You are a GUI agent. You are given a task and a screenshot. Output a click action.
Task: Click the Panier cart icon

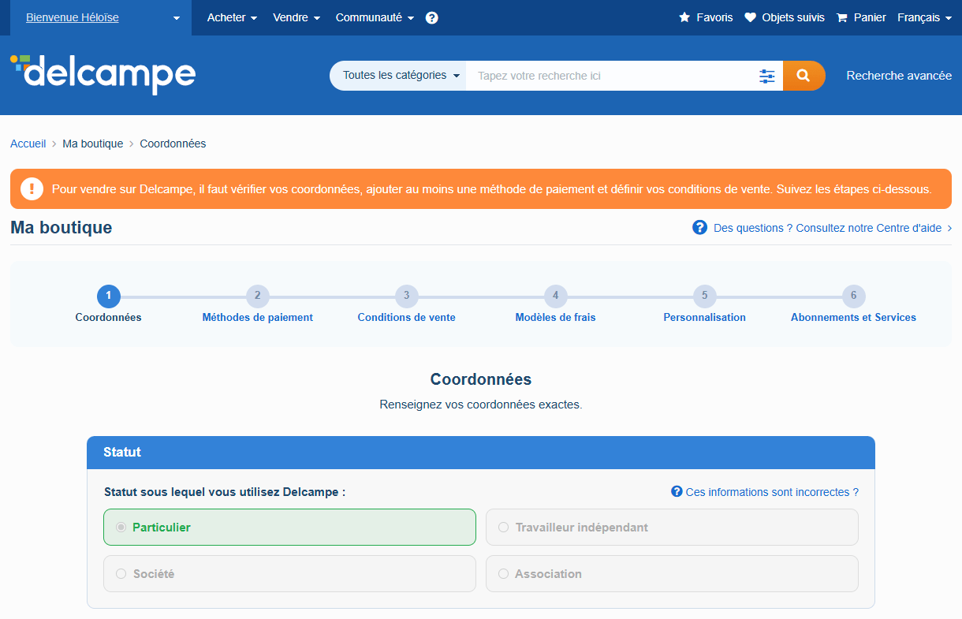point(842,17)
